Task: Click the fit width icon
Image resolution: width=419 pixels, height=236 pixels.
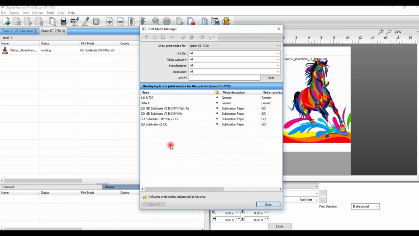Action: point(120,22)
